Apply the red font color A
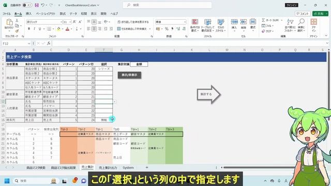The height and width of the screenshot is (186, 331). tap(67, 29)
